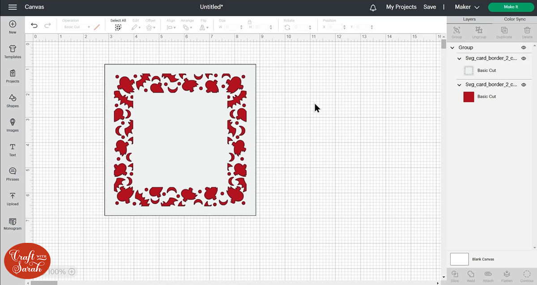This screenshot has width=537, height=285.
Task: Open My Projects link
Action: 401,7
